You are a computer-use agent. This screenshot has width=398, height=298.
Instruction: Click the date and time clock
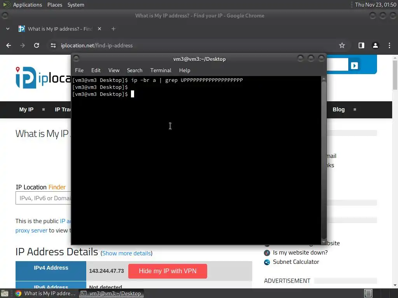point(375,5)
